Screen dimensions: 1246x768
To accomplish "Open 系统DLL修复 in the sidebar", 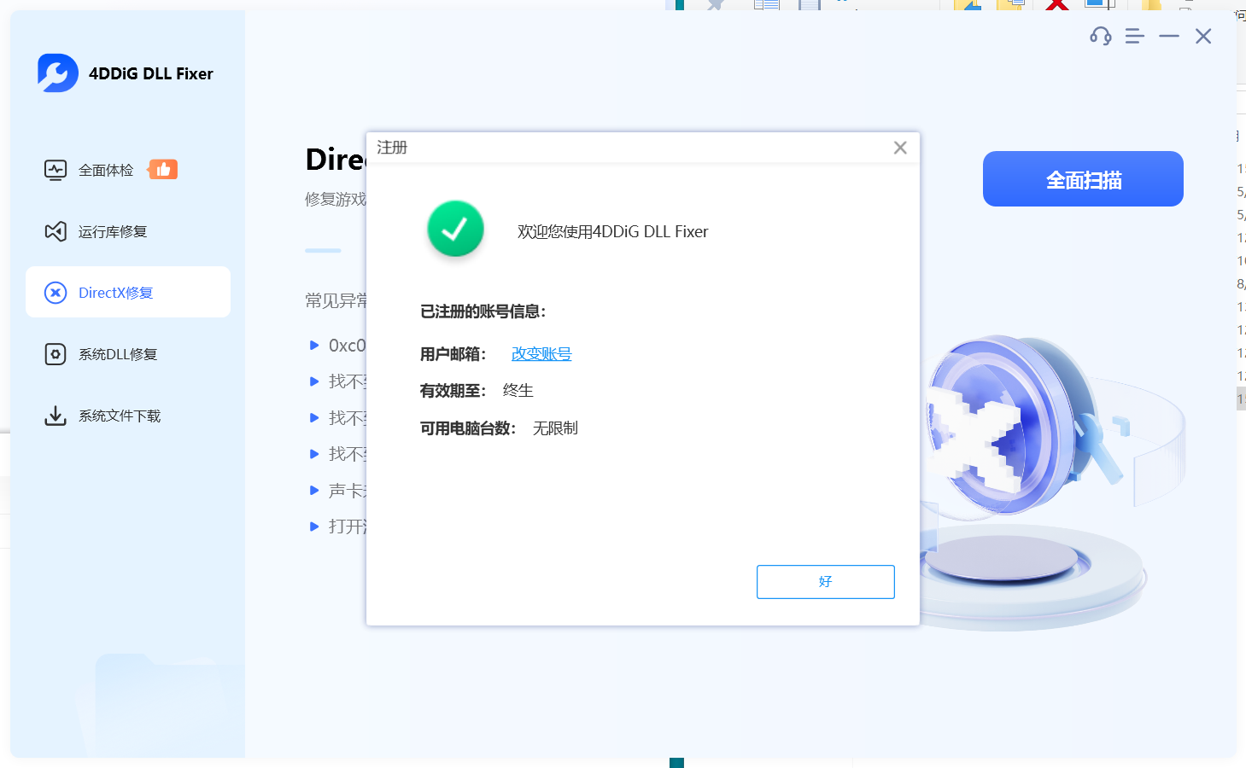I will click(x=128, y=354).
